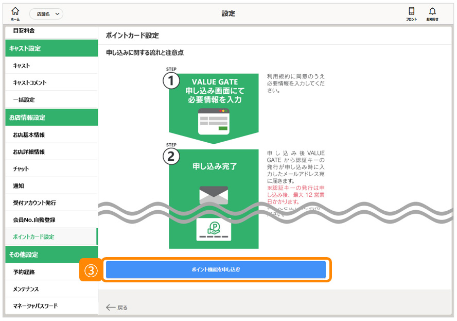Open 受付アカウント発行 menu item
This screenshot has width=457, height=321.
tap(34, 203)
